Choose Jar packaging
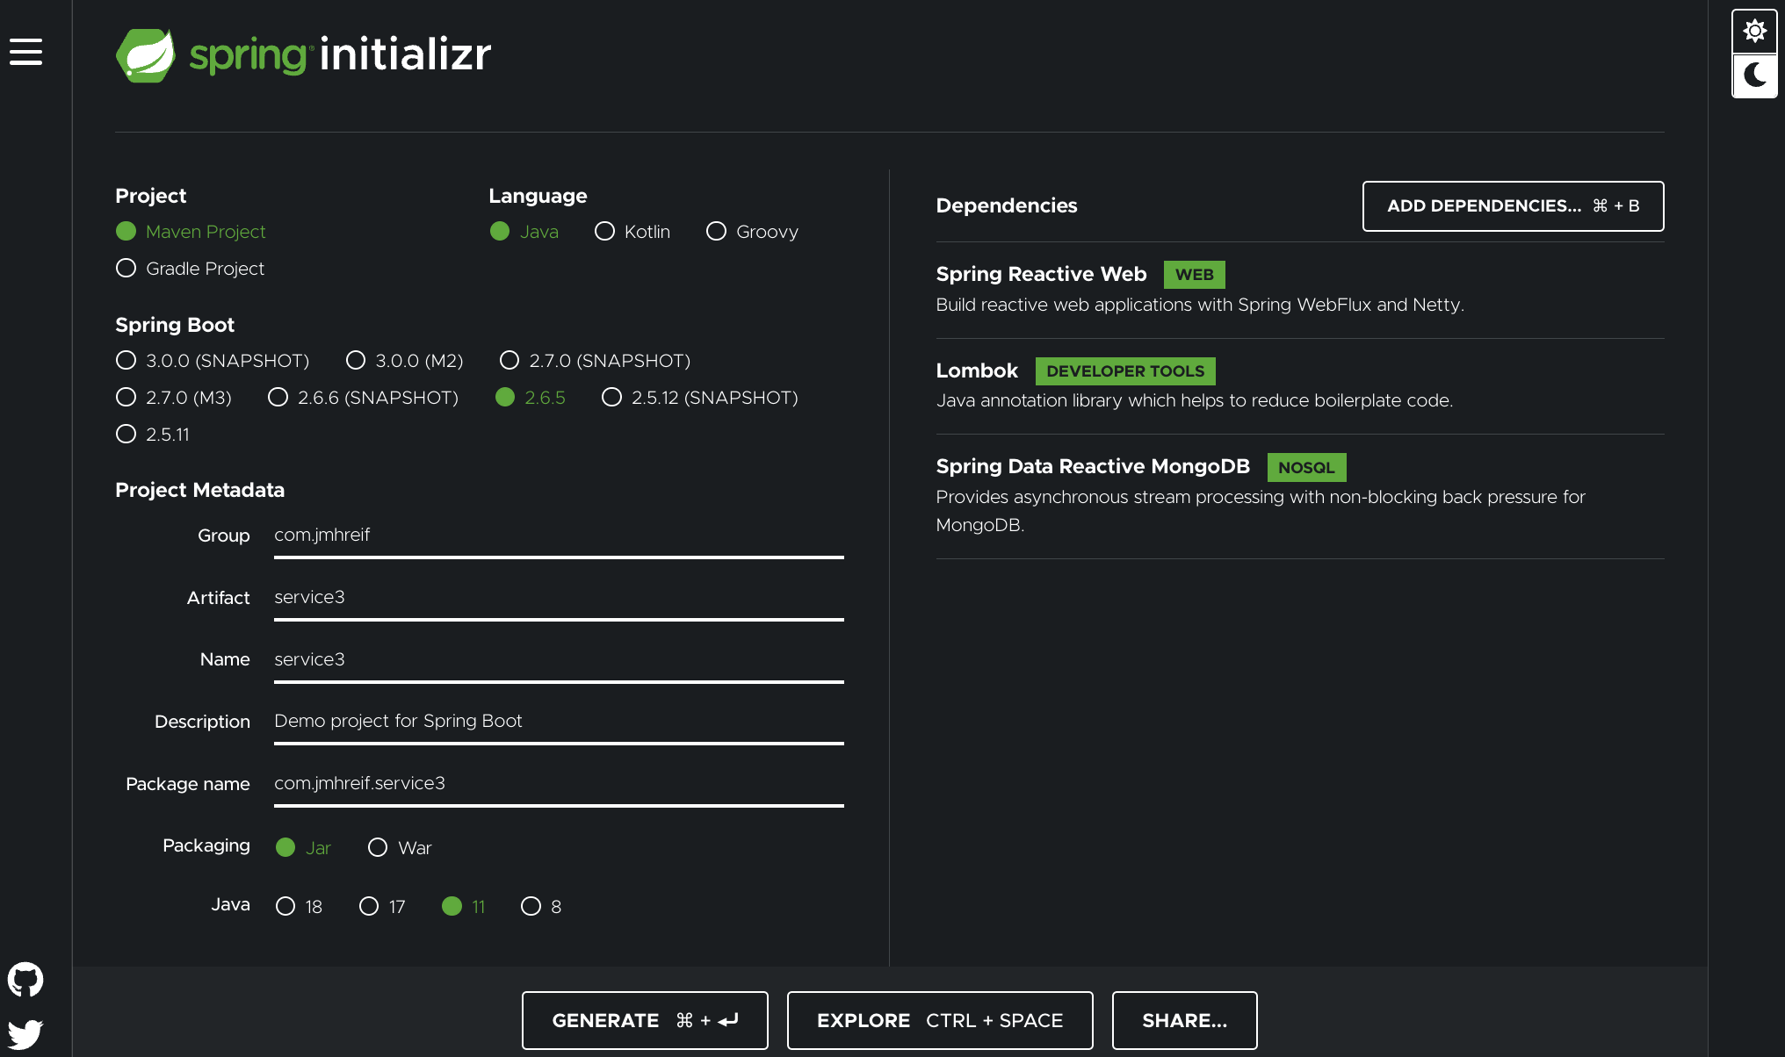This screenshot has width=1785, height=1057. click(x=303, y=848)
